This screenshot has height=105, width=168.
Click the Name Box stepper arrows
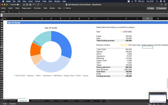click(x=9, y=12)
